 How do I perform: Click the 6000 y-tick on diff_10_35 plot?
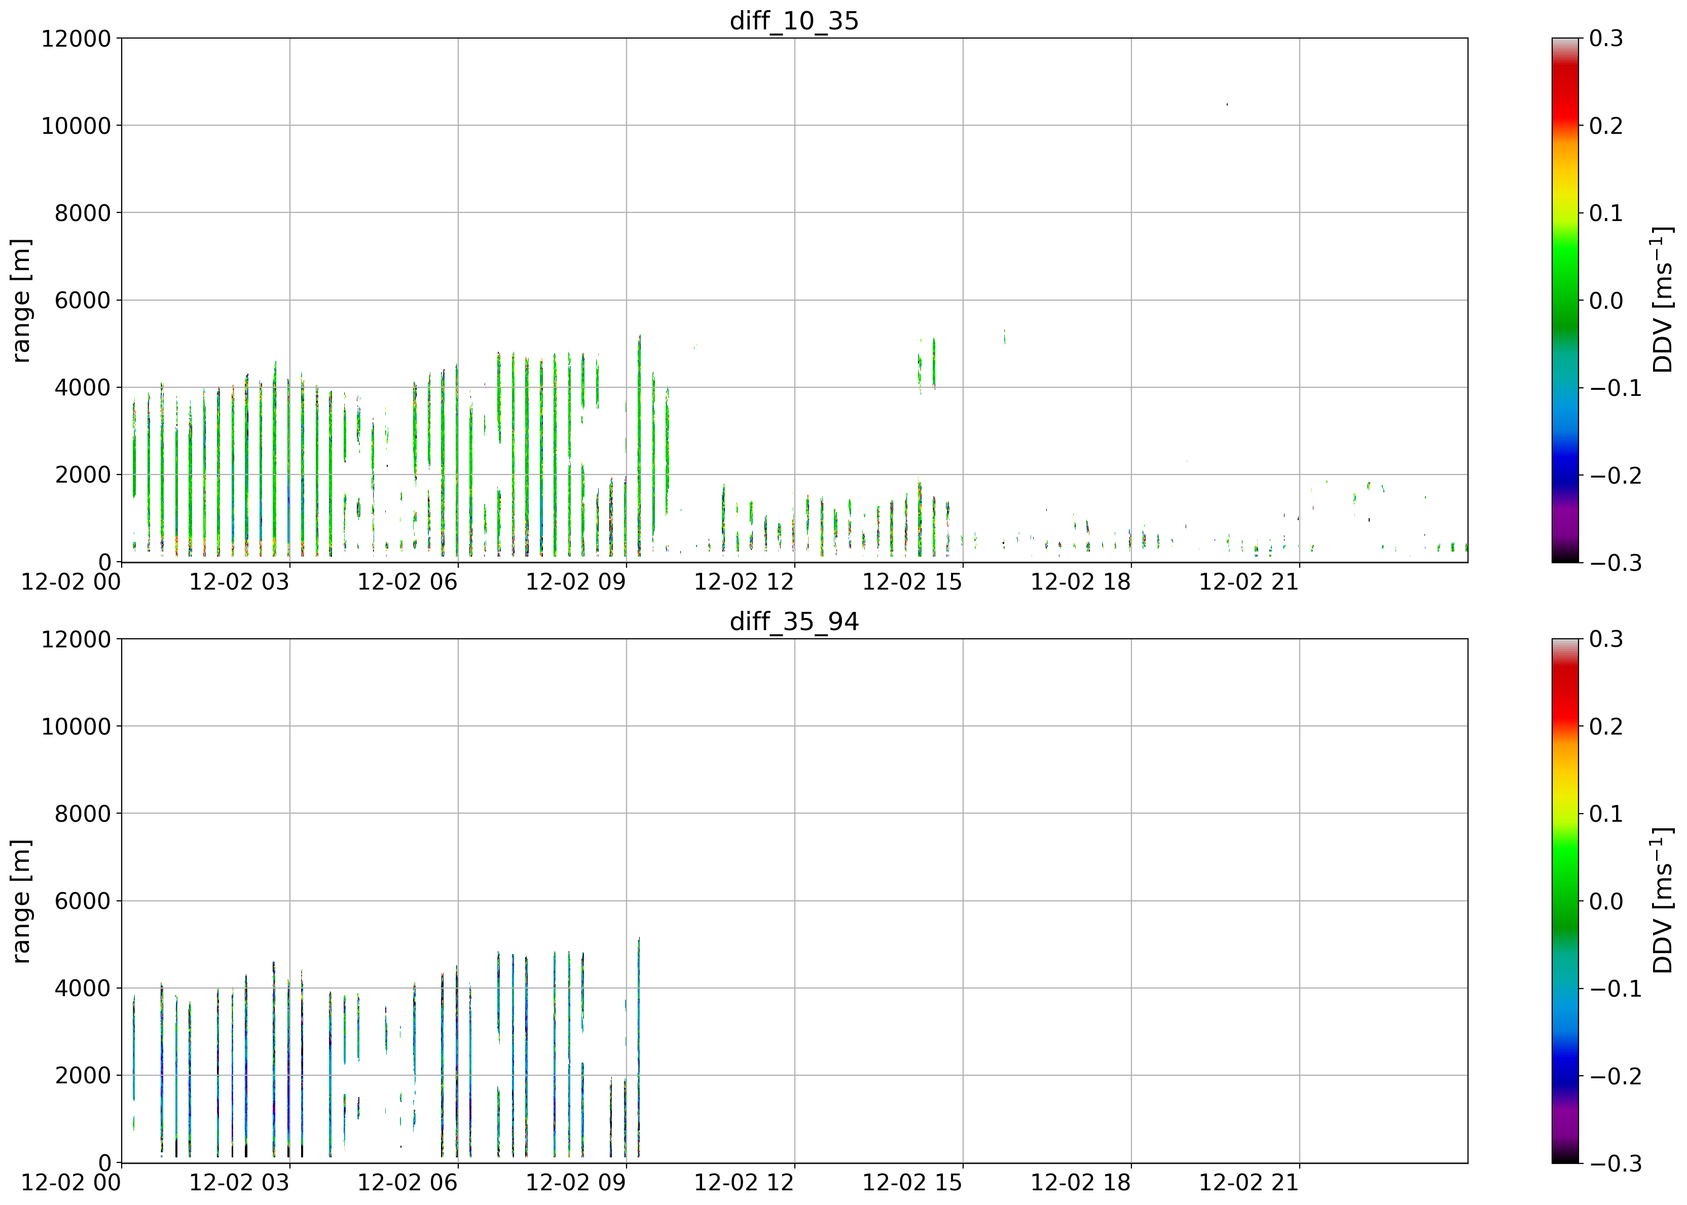coord(82,301)
